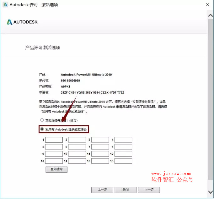Click the 产品许可激活选项 heading
The width and height of the screenshot is (214, 199).
point(43,48)
